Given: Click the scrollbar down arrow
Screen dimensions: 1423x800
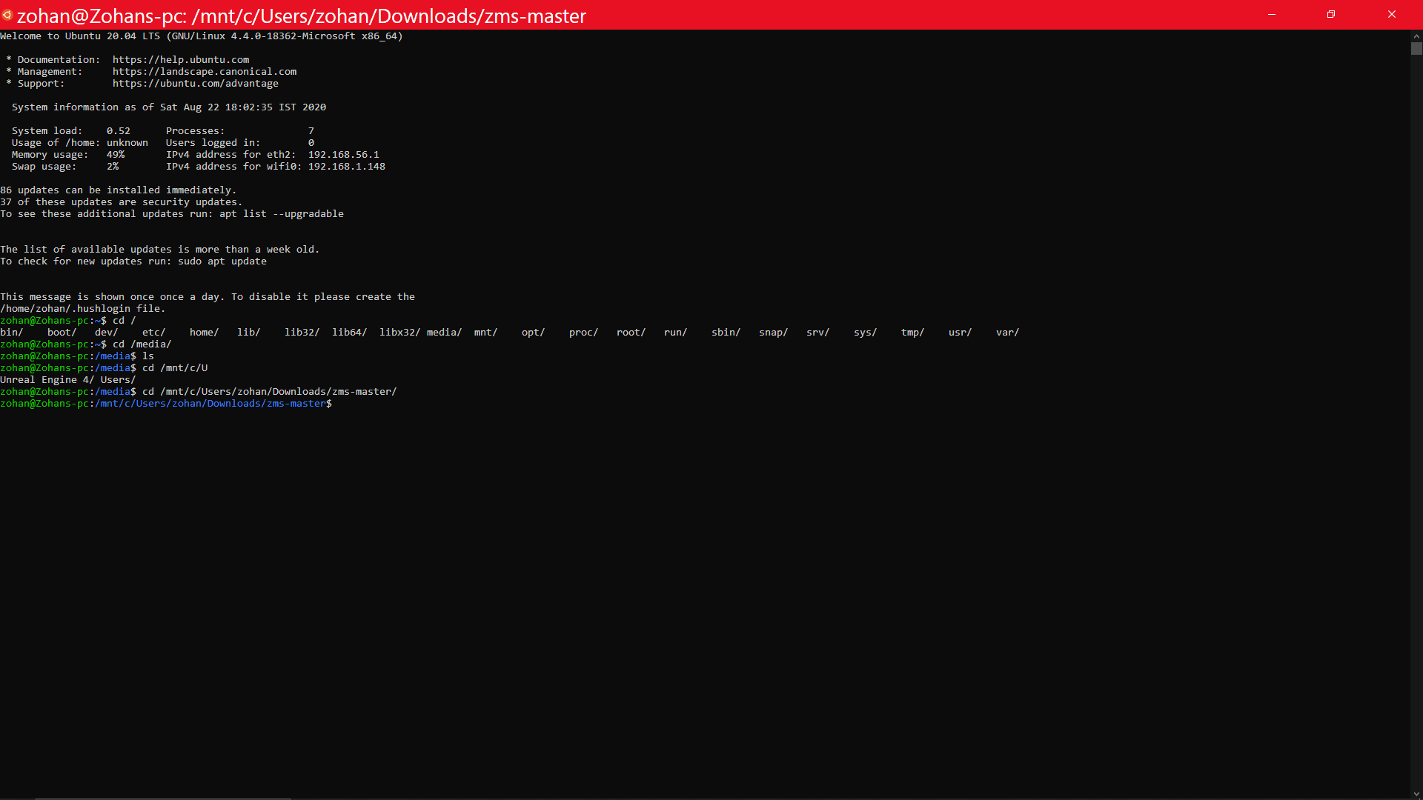Looking at the screenshot, I should pyautogui.click(x=1416, y=794).
